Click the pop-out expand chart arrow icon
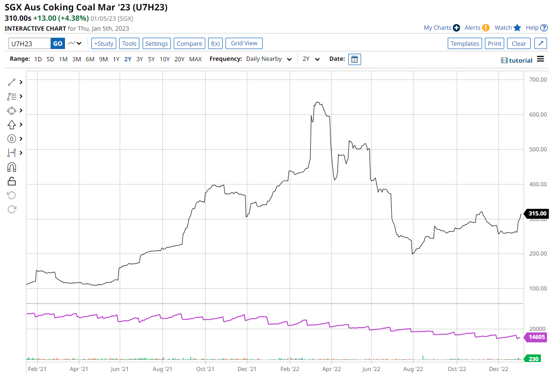The height and width of the screenshot is (379, 556). click(541, 43)
